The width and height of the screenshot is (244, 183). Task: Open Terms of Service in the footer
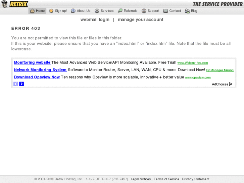pos(166,179)
